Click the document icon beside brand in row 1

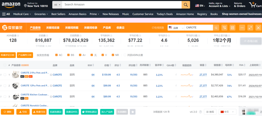(x=51, y=75)
